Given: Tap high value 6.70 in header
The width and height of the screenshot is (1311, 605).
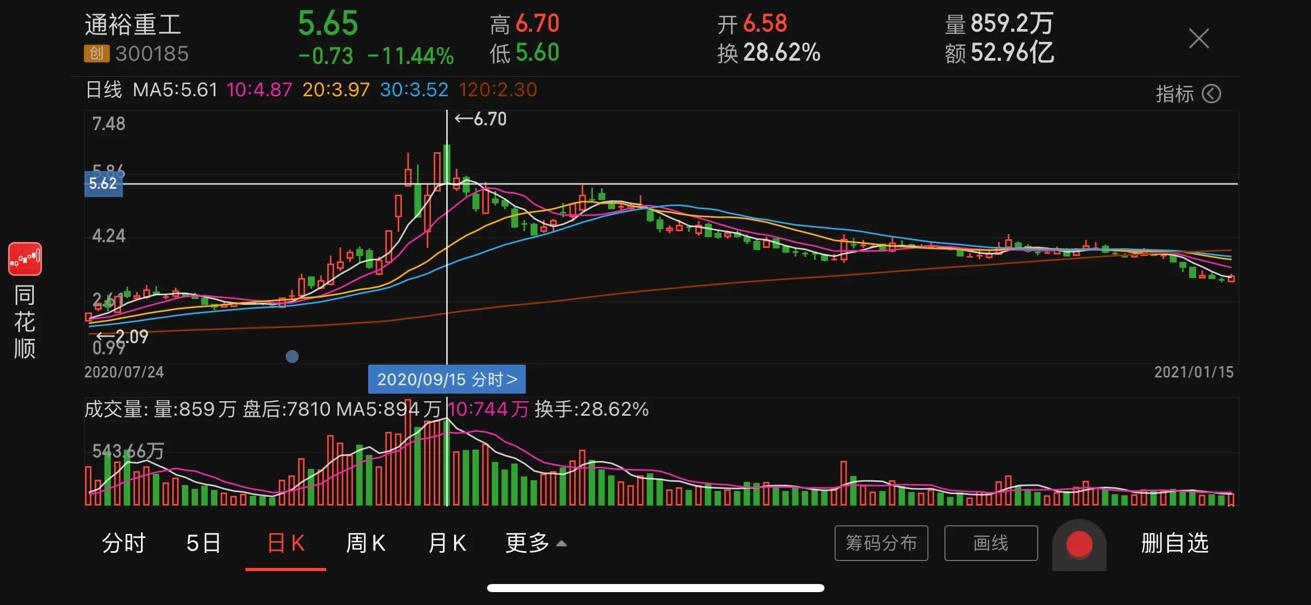Looking at the screenshot, I should point(537,24).
